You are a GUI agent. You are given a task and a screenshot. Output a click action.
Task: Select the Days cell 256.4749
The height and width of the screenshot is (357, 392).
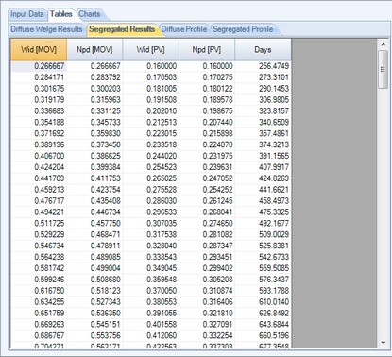pos(263,66)
